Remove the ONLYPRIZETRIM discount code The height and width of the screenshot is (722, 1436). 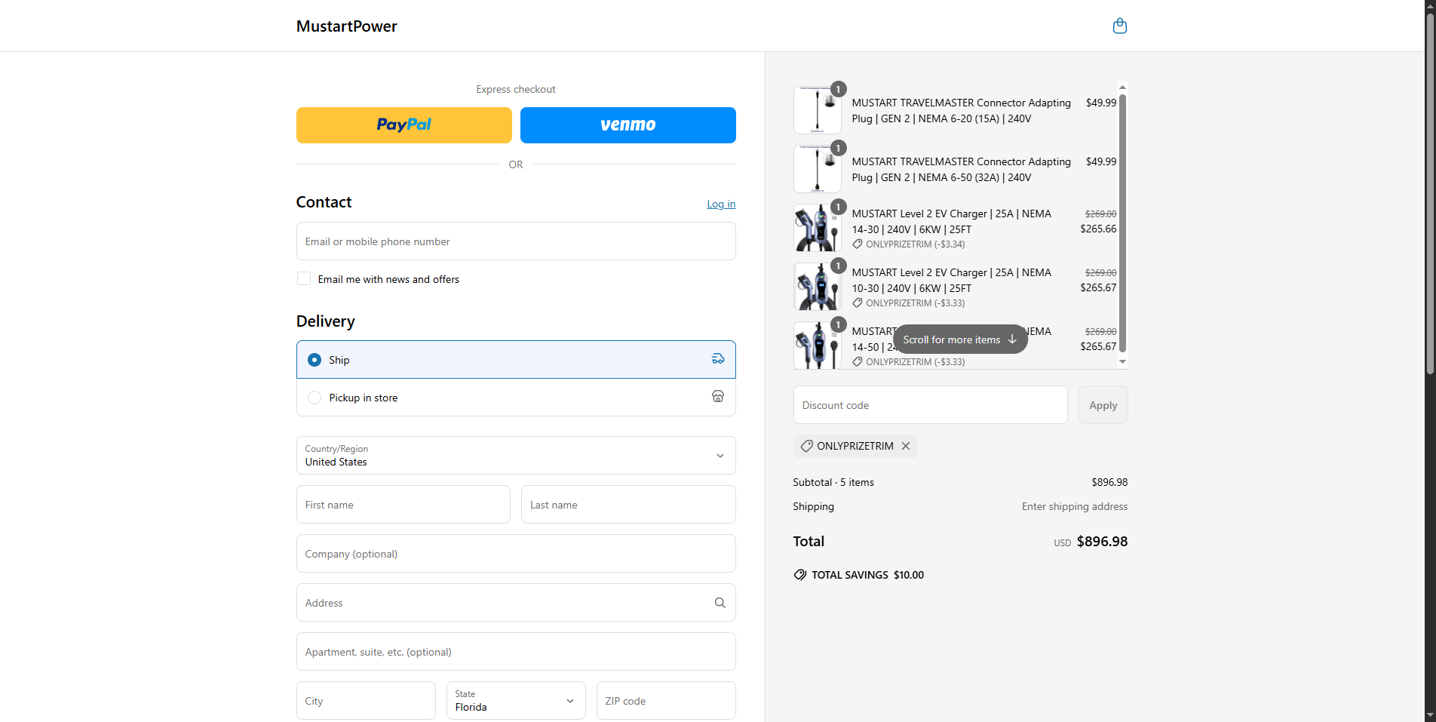906,446
